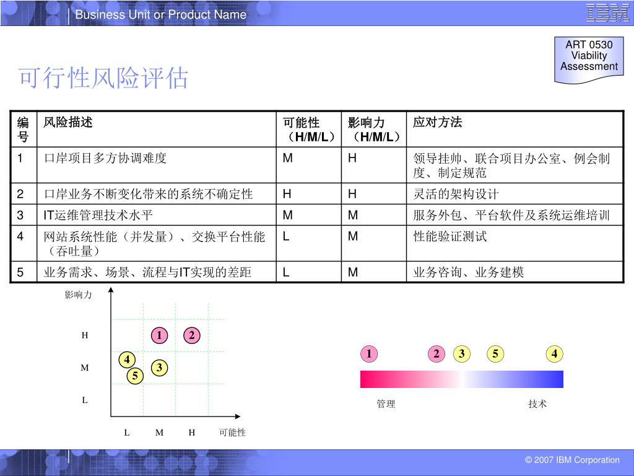
Task: Select pink marker 1 above gradient bar
Action: [369, 354]
